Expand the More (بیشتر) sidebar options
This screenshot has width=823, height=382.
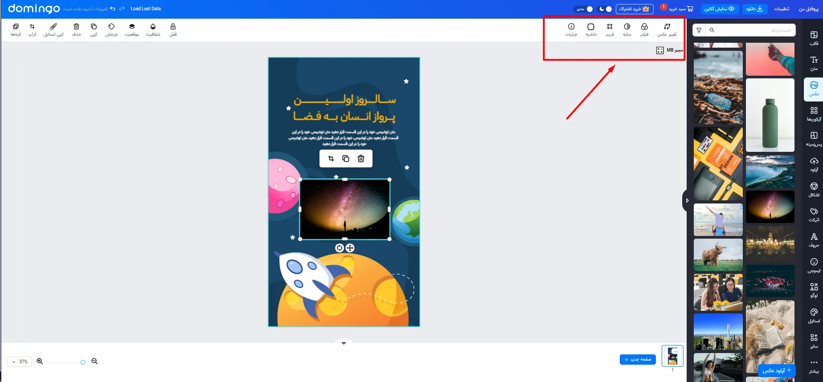(814, 366)
